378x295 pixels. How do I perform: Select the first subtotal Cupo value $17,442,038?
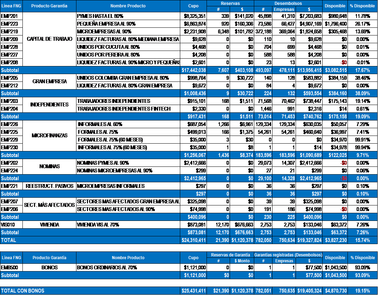coord(193,71)
